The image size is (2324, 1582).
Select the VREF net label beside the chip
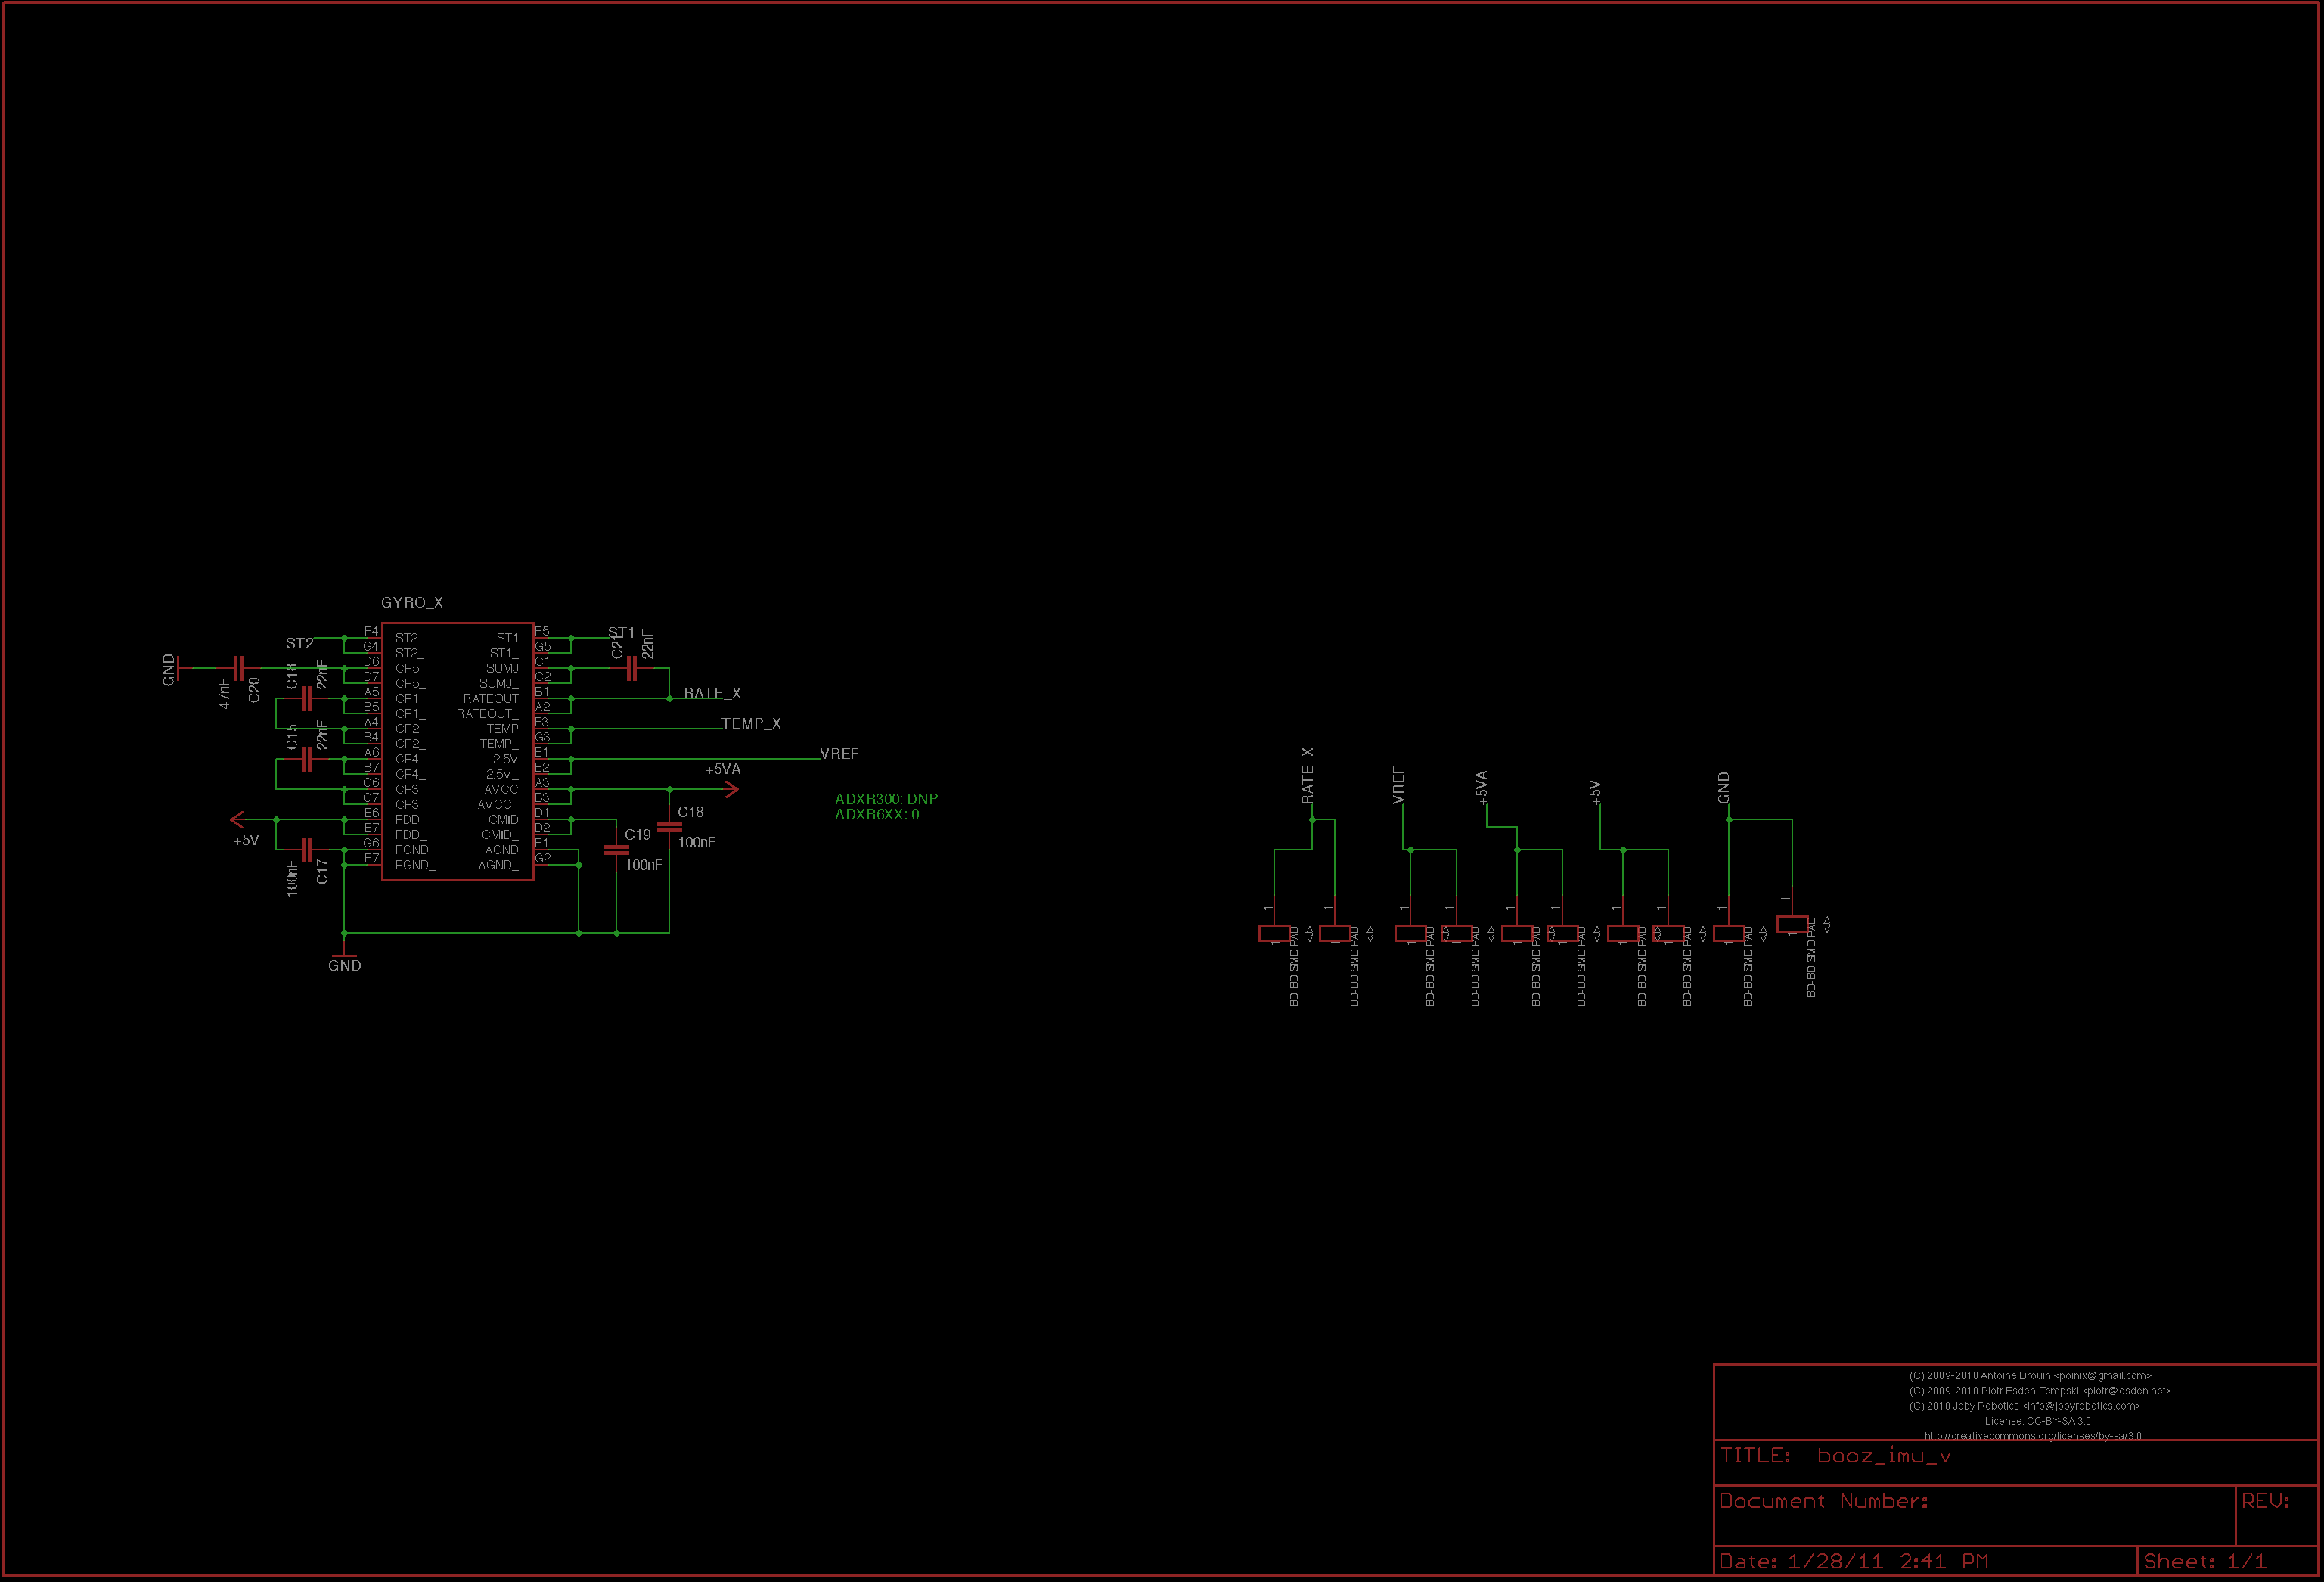pos(839,754)
